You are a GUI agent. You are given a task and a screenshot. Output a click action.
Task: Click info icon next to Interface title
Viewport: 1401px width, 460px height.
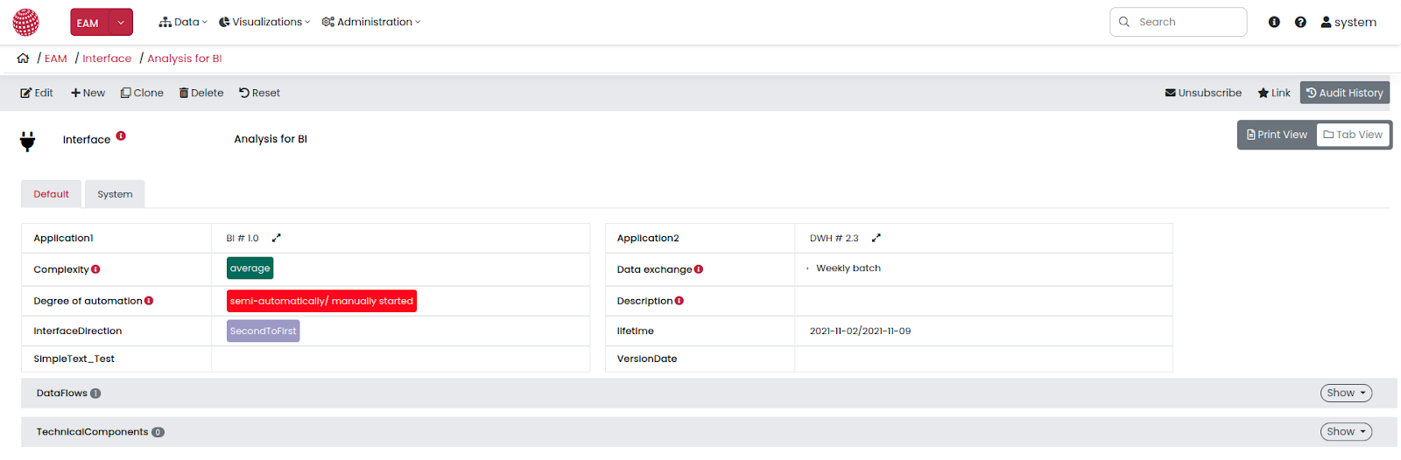(121, 136)
